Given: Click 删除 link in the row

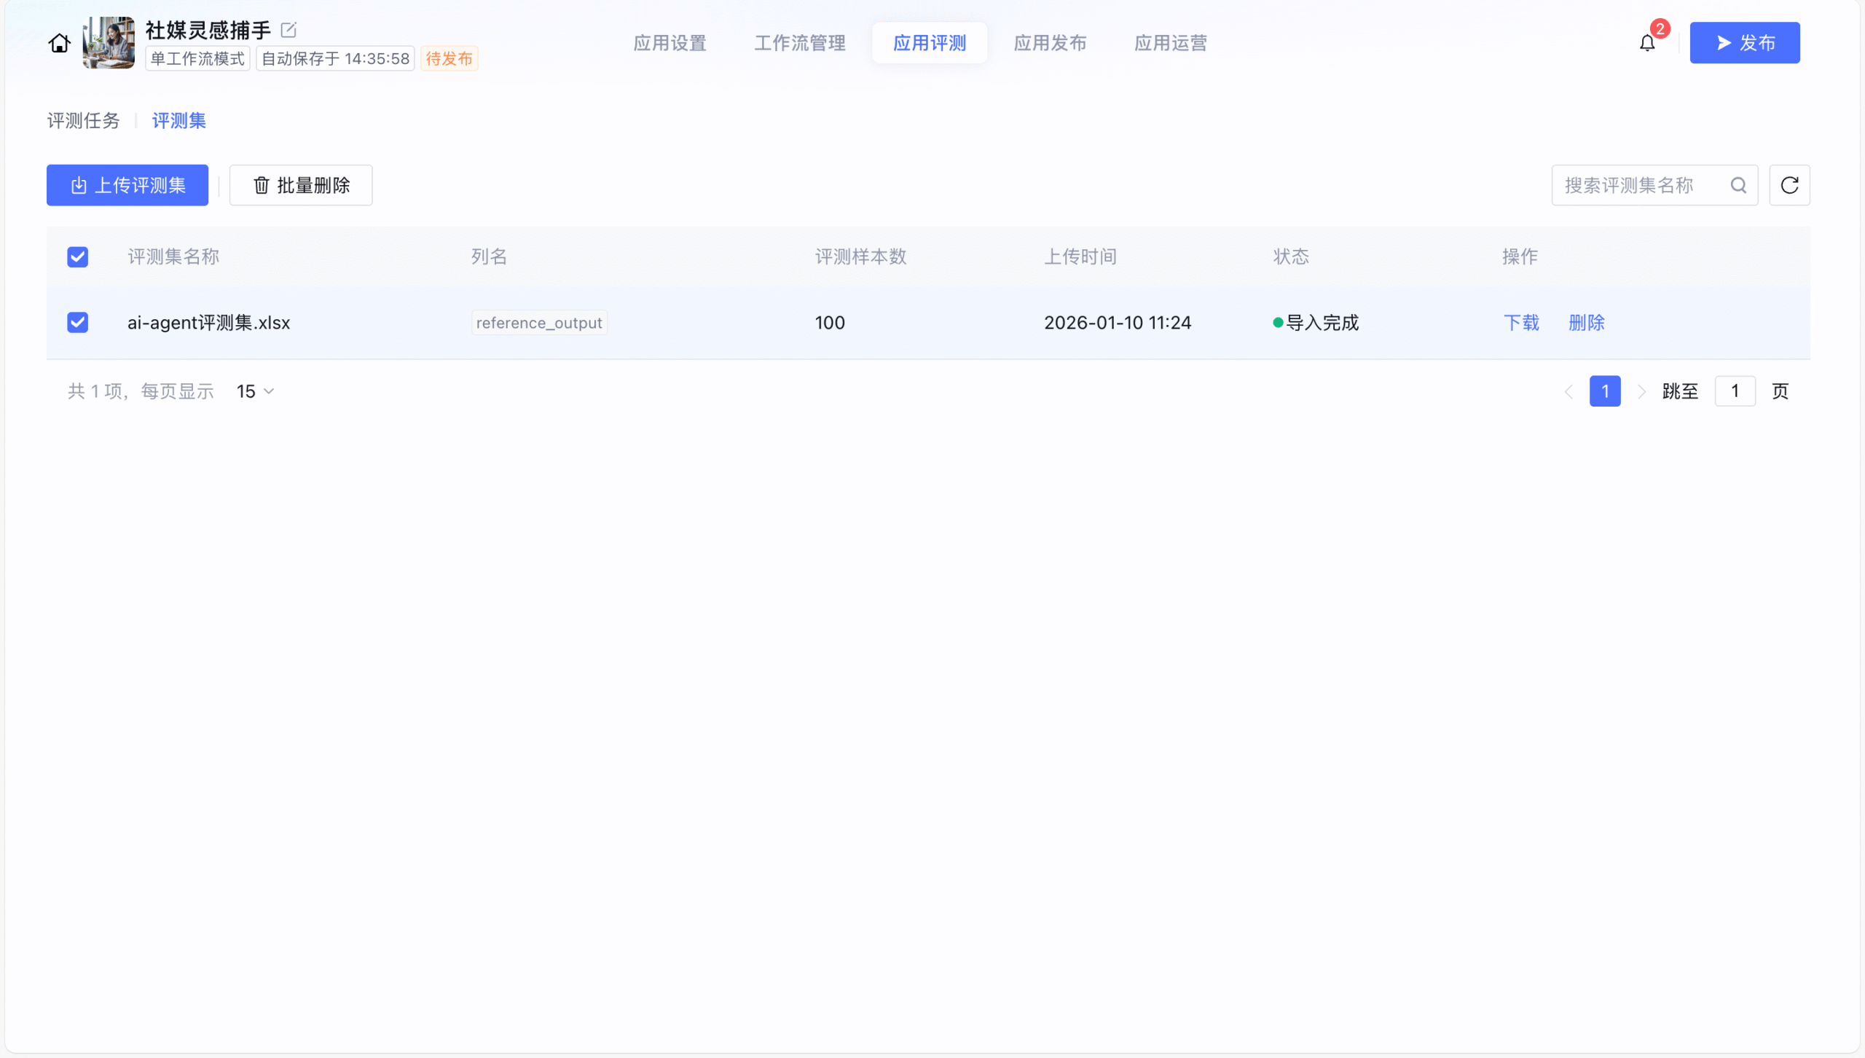Looking at the screenshot, I should click(x=1586, y=323).
